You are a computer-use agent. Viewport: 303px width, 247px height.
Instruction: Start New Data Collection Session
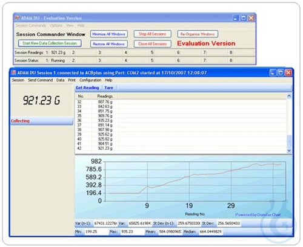[50, 43]
